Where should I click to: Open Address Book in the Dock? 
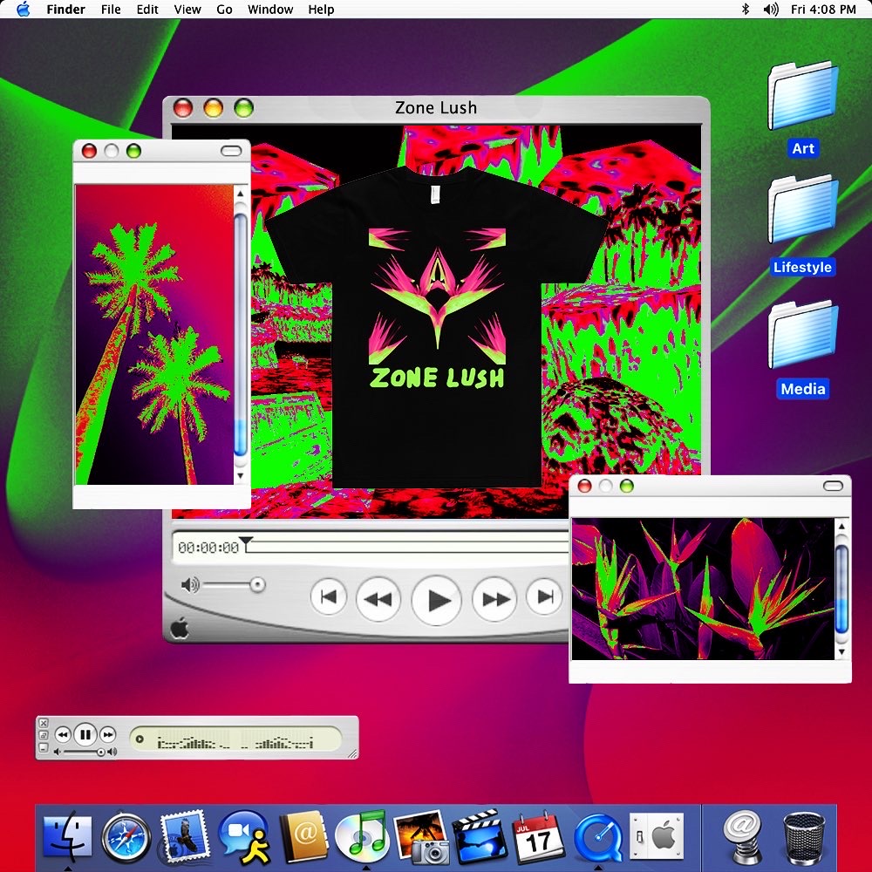coord(303,836)
